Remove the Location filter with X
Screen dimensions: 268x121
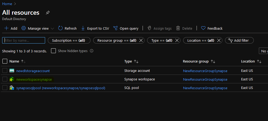click(x=219, y=40)
